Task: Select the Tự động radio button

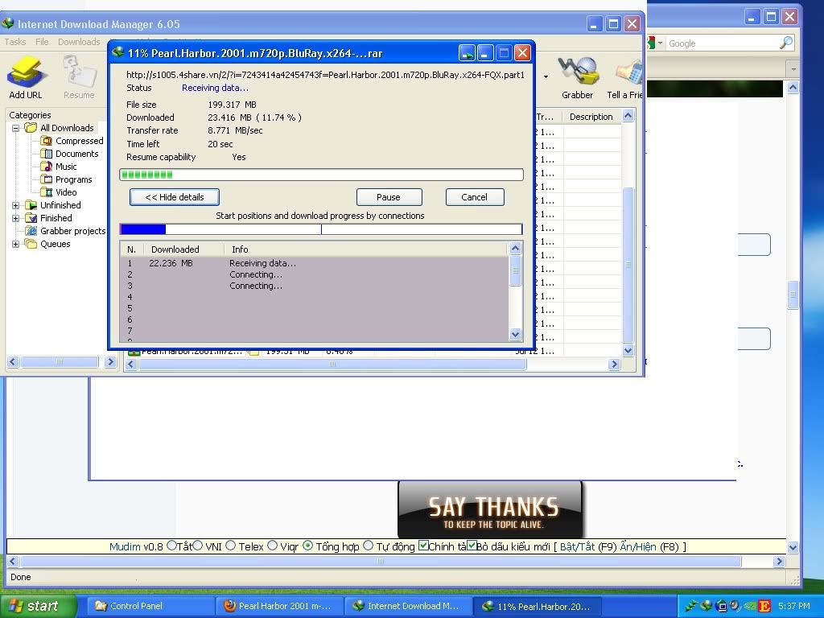Action: pos(369,546)
